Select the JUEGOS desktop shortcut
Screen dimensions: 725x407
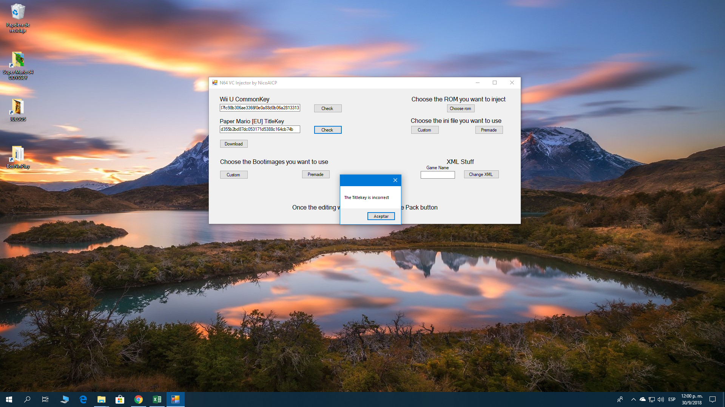[x=18, y=110]
